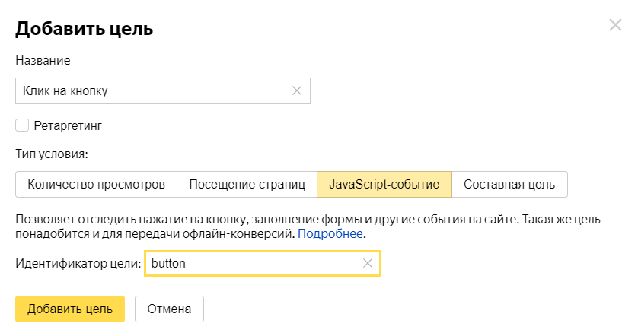638x336 pixels.
Task: Click the Добавить цель dialog heading
Action: pos(85,29)
